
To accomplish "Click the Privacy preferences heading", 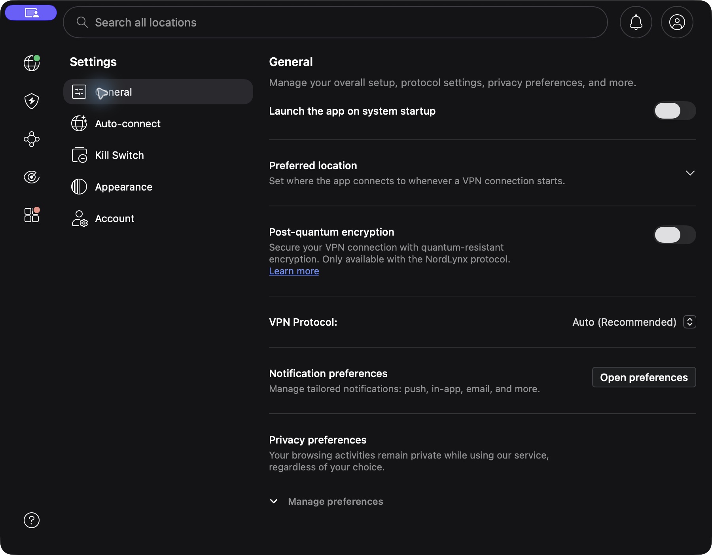I will pos(318,440).
